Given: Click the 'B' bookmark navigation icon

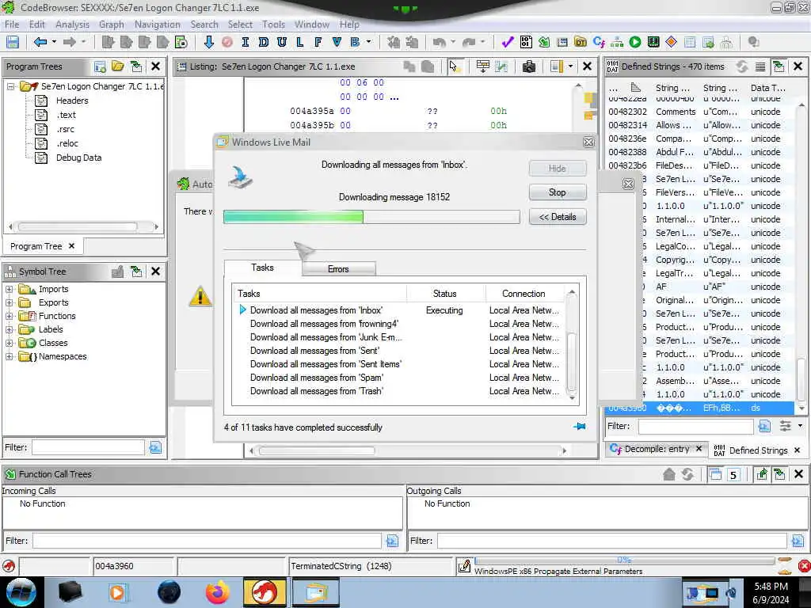Looking at the screenshot, I should [x=355, y=43].
